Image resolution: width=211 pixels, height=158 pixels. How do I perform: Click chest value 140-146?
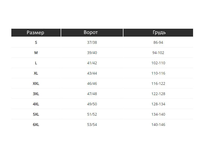coord(158,125)
